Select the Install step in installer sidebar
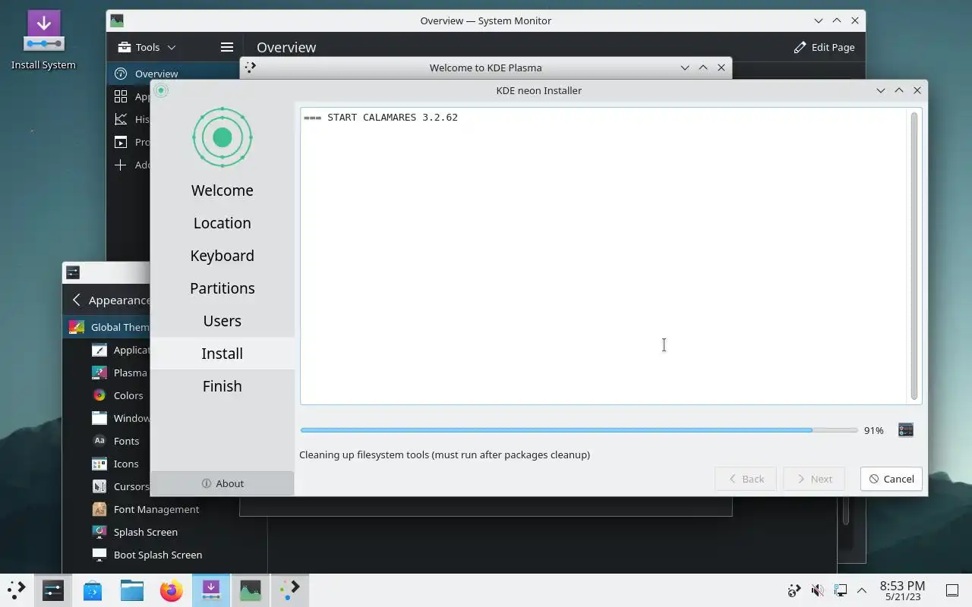 tap(222, 354)
